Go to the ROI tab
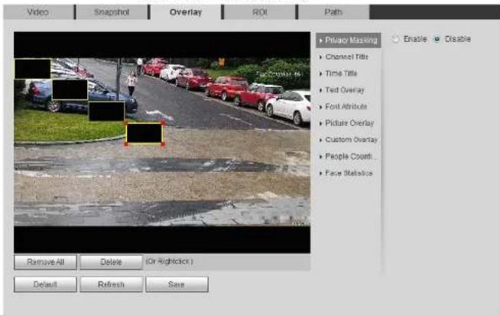500x315 pixels. pyautogui.click(x=260, y=12)
